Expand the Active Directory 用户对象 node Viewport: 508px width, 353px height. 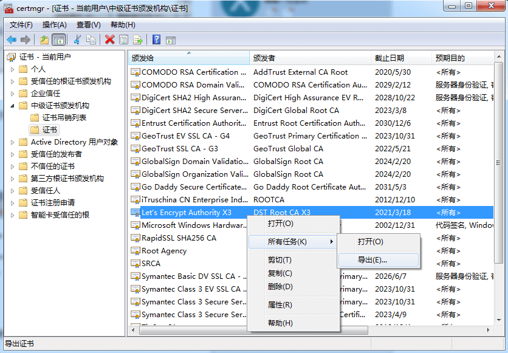(x=12, y=142)
